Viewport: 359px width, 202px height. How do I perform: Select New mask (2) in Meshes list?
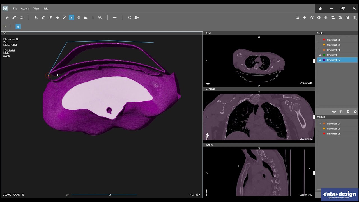(x=337, y=134)
